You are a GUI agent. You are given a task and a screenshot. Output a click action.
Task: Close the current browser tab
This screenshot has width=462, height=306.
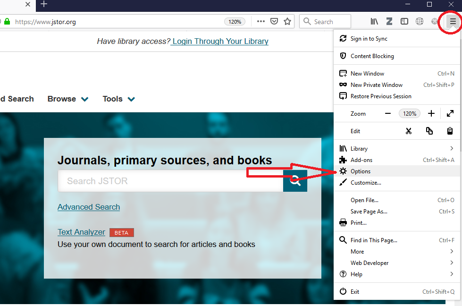[27, 4]
